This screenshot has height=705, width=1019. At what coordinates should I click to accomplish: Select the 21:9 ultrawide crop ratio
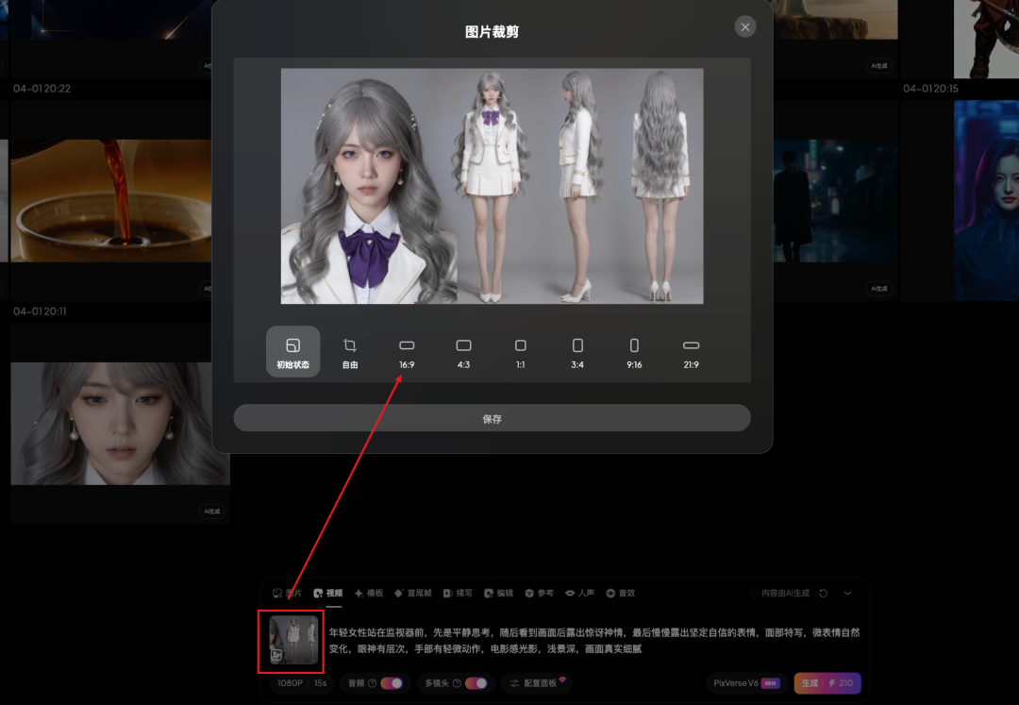coord(691,351)
